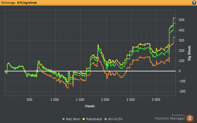Click the 200 y-axis label

182,51
